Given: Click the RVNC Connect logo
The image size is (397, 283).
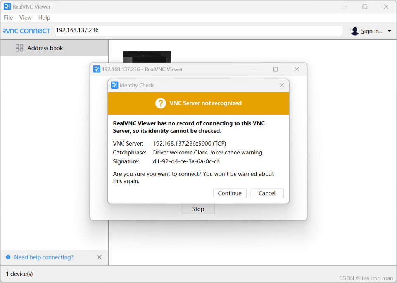Looking at the screenshot, I should 26,31.
